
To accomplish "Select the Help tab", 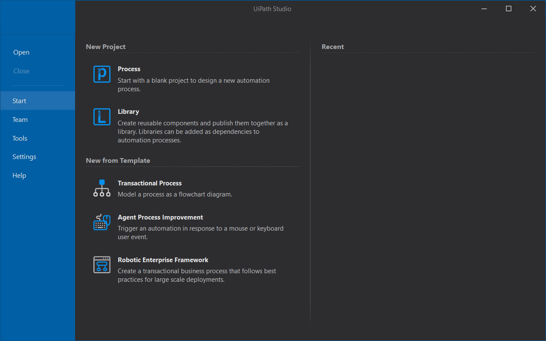I will coord(19,176).
